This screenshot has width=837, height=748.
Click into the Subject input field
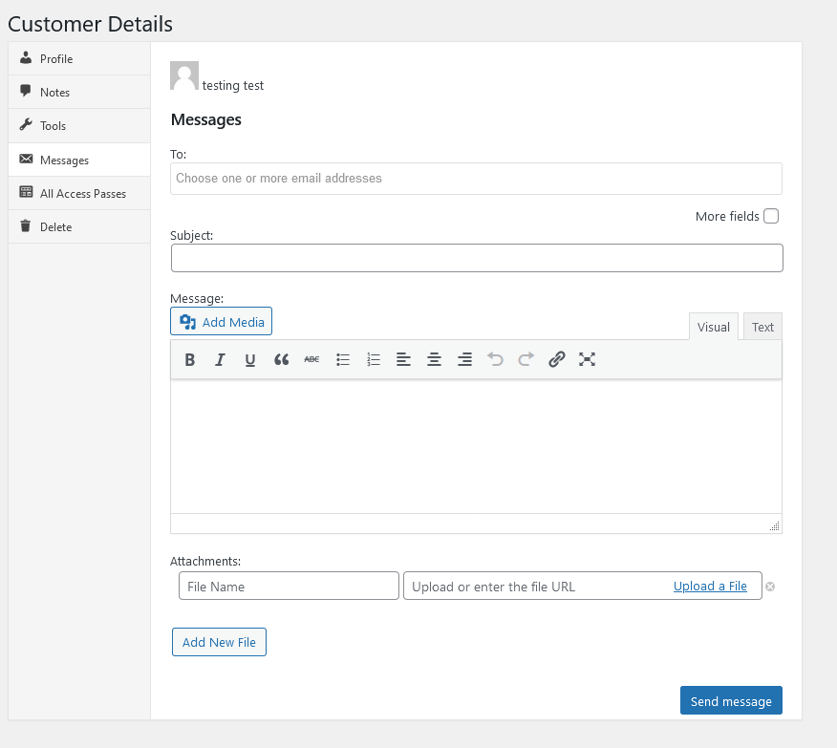pos(477,258)
